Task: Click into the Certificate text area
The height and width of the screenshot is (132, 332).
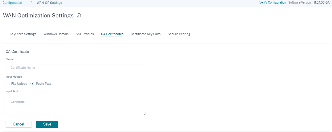Action: [76, 106]
